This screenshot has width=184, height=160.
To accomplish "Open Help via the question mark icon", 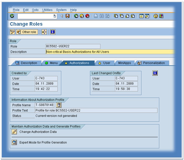I will point(155,16).
